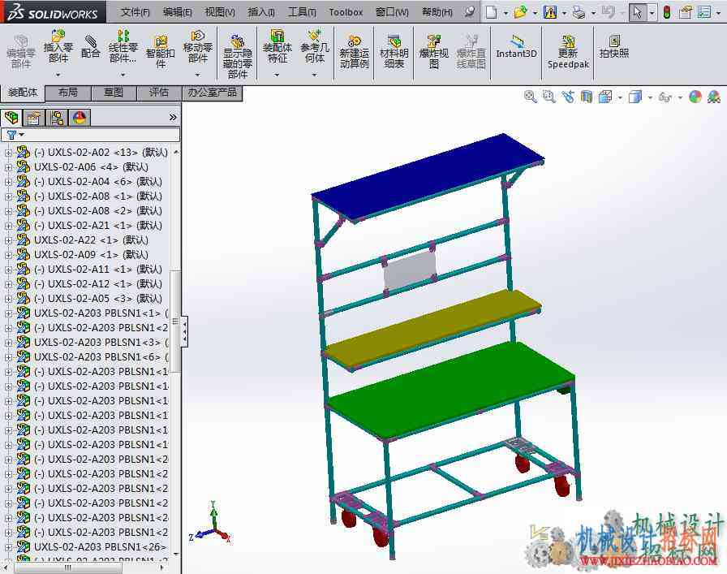Toggle Instant3D mode
727x574 pixels.
tap(516, 46)
